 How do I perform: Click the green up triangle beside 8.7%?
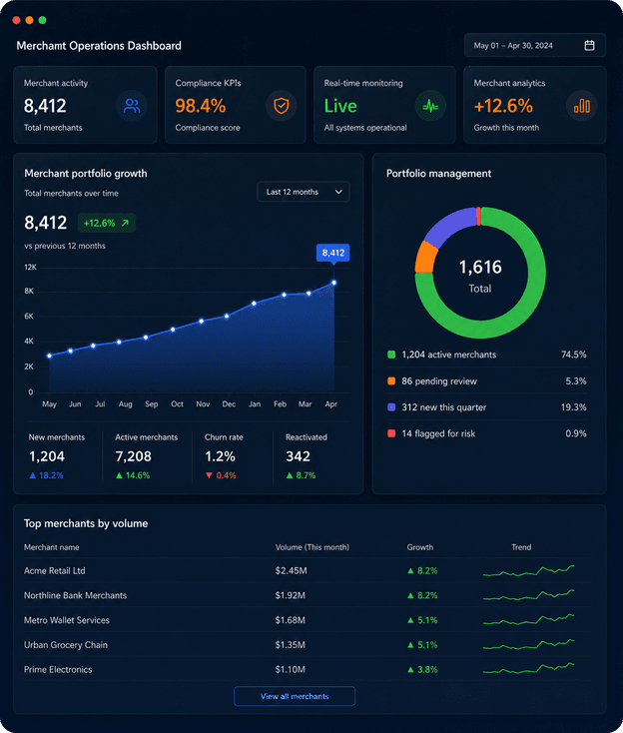[x=290, y=475]
